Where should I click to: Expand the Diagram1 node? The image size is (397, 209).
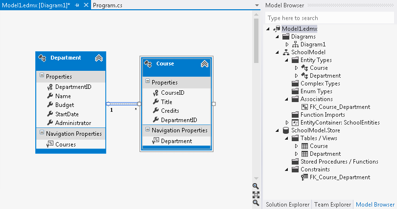coord(287,44)
